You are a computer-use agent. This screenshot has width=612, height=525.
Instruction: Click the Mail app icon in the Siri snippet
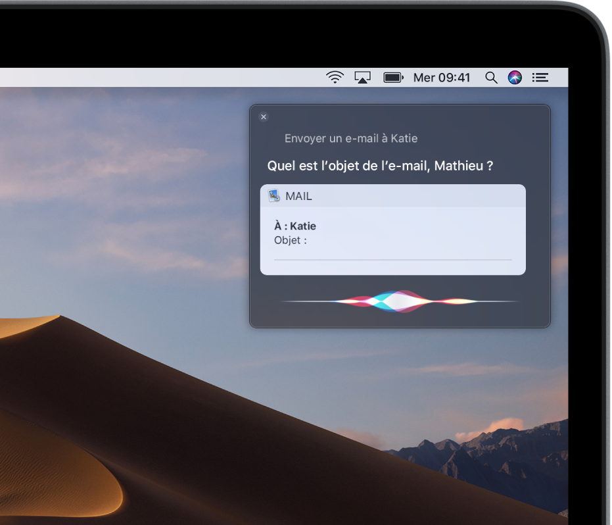coord(274,195)
